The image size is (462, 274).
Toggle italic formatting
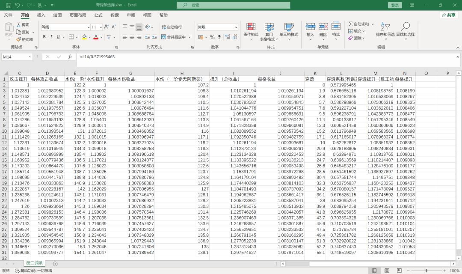[51, 37]
